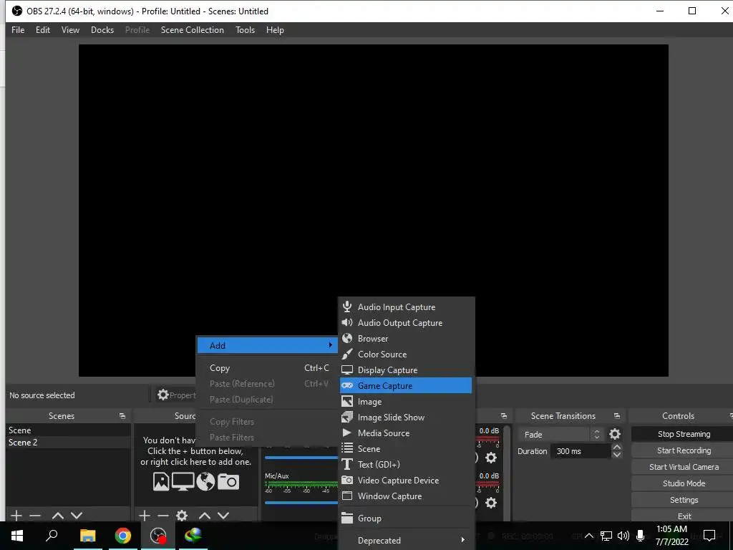733x550 pixels.
Task: Remove selected scene with minus icon
Action: pyautogui.click(x=35, y=516)
